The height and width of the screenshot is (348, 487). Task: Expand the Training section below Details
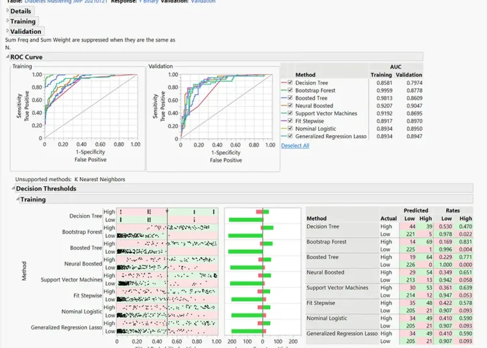click(8, 21)
